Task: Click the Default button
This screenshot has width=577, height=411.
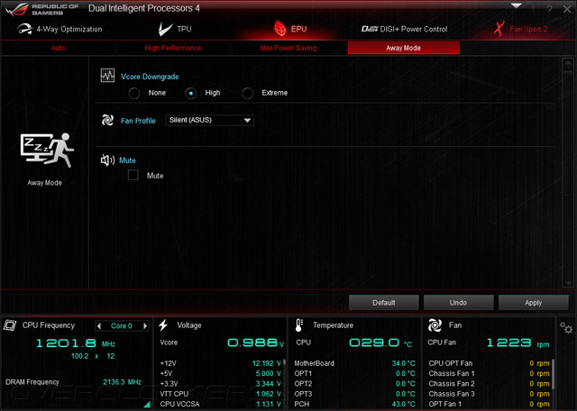Action: coord(384,303)
